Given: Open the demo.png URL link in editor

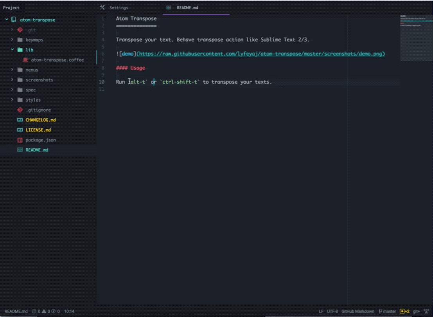Looking at the screenshot, I should click(261, 54).
